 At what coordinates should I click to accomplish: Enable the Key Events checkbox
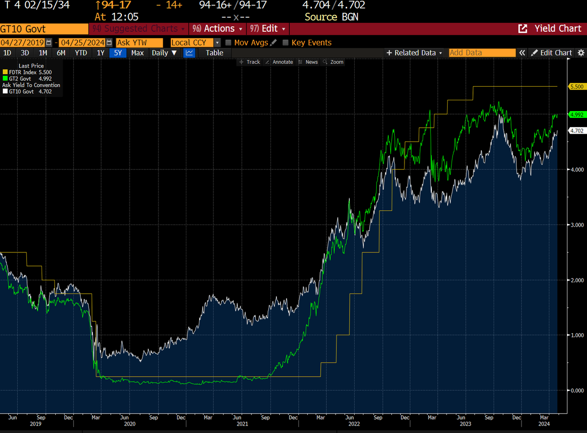[x=285, y=42]
